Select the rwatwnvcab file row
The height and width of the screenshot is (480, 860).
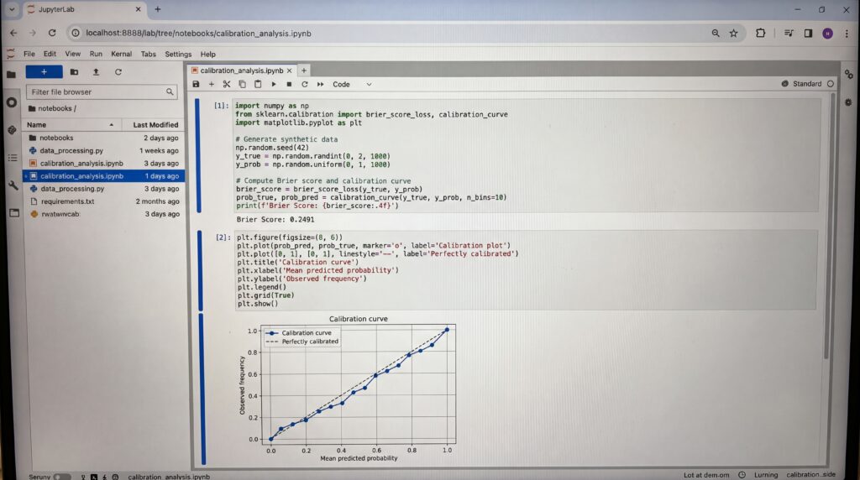tap(103, 214)
